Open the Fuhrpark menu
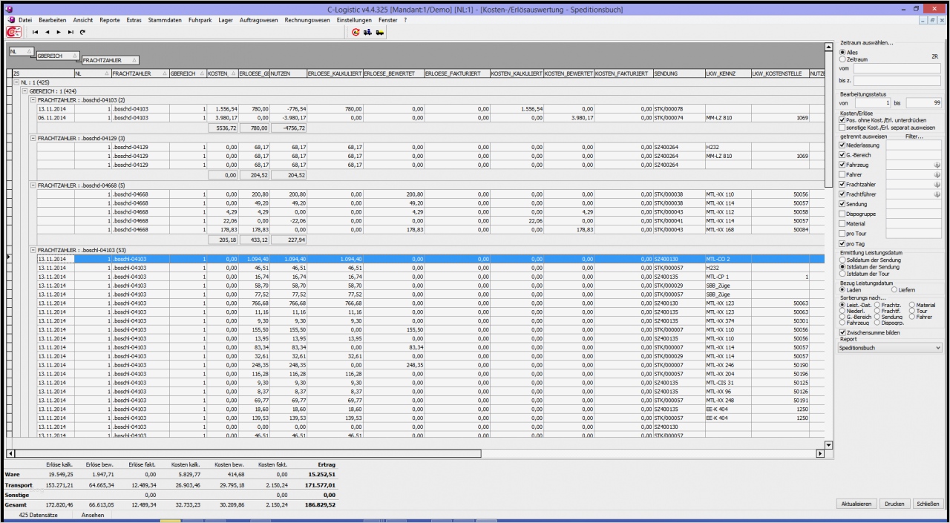Screen dimensions: 950x523 click(200, 19)
